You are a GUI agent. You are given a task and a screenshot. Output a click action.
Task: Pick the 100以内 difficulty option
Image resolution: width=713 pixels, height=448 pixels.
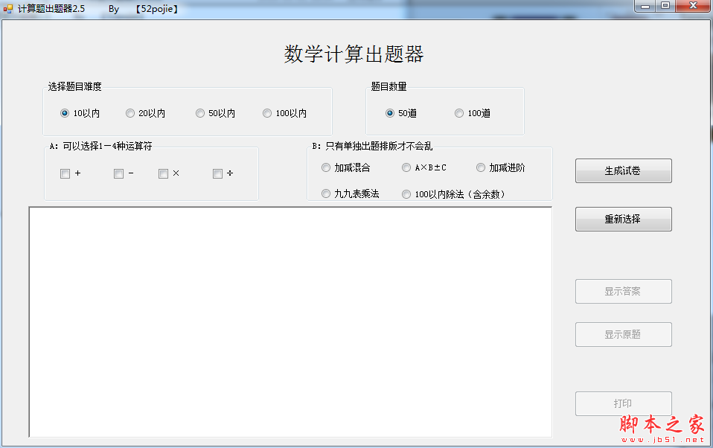point(267,114)
